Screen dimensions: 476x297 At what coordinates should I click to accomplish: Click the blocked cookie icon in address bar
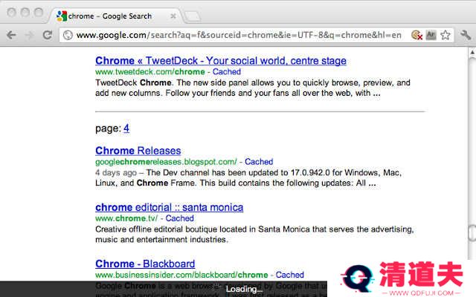pos(417,35)
